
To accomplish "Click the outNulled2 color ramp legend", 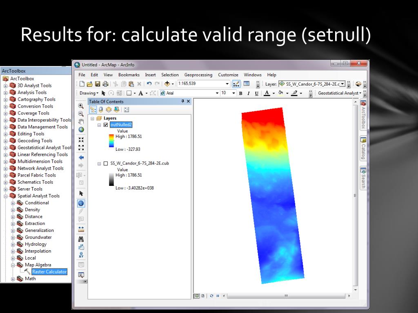I will coord(111,141).
